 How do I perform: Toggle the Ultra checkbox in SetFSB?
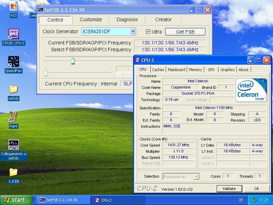(148, 31)
